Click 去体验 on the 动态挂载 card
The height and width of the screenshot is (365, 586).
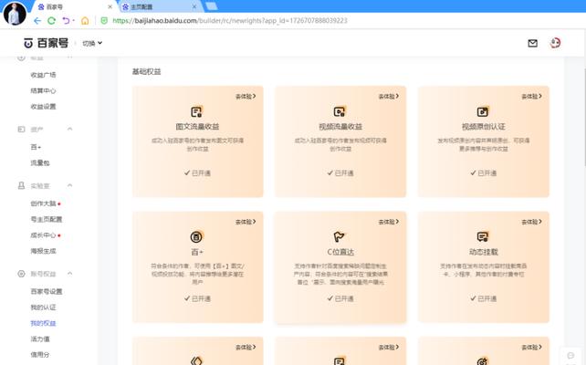[532, 222]
